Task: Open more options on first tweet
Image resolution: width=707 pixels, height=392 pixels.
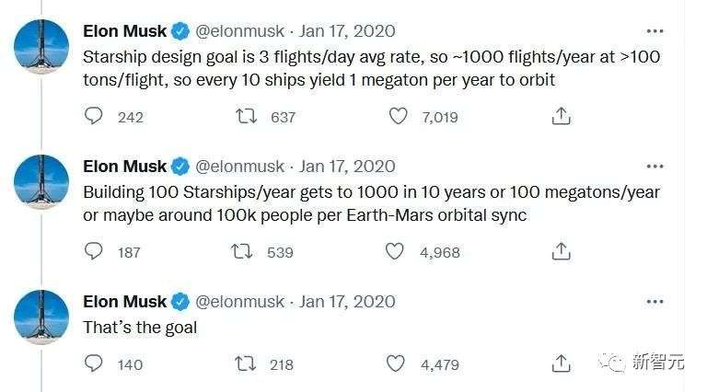Action: click(x=655, y=31)
